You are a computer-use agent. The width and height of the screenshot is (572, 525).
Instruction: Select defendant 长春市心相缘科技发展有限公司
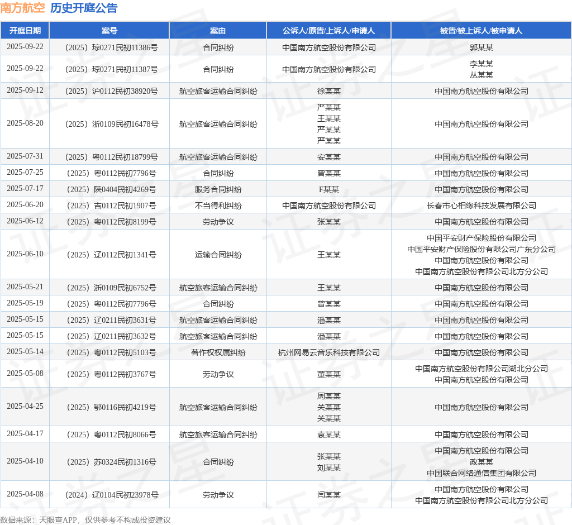pos(481,206)
